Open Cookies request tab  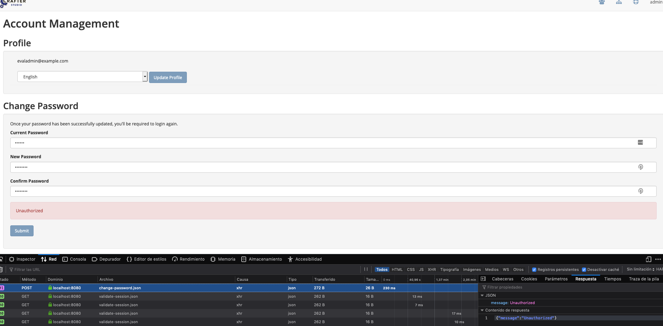529,279
